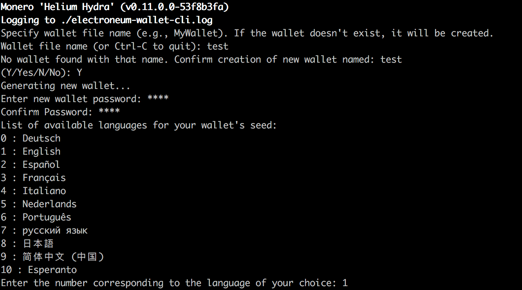Select the русский язык language line

44,231
